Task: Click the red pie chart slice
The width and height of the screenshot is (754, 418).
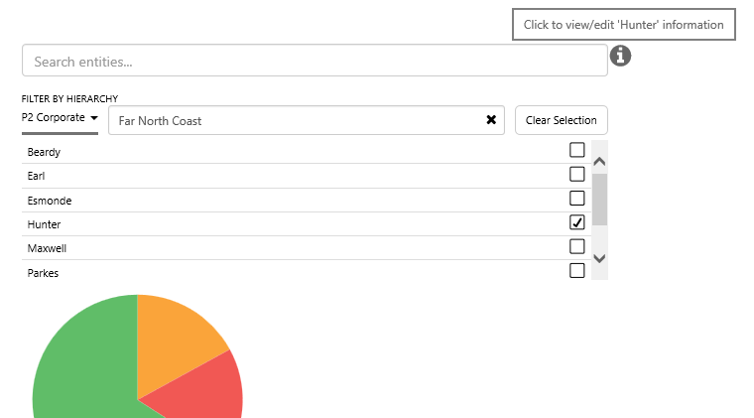Action: [208, 392]
